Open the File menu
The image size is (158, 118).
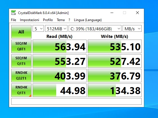point(13,20)
